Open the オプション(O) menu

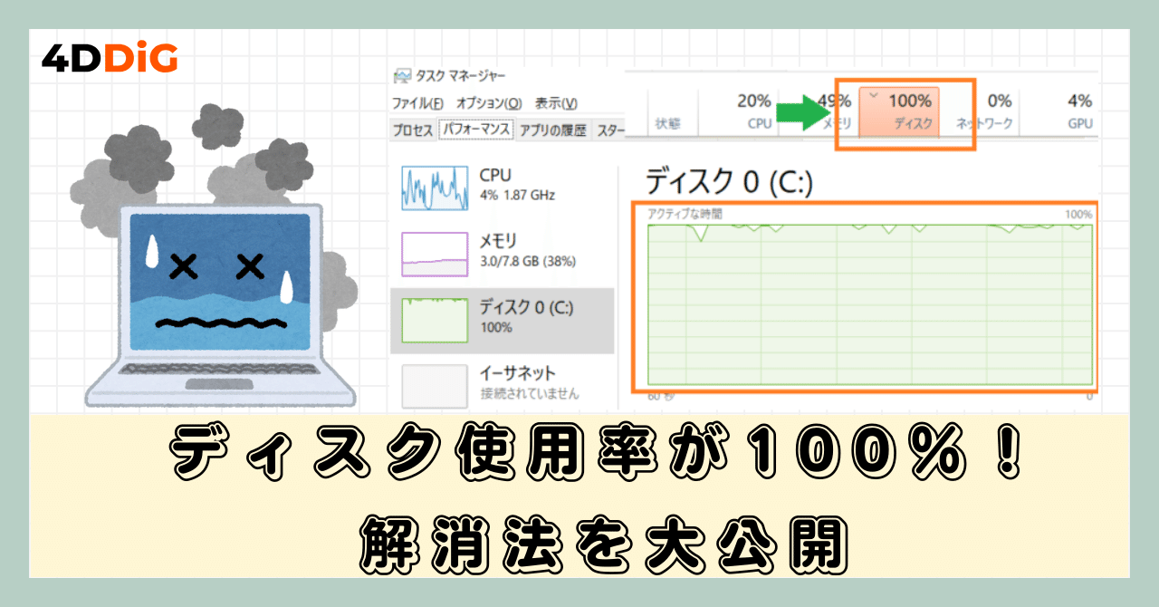point(489,103)
